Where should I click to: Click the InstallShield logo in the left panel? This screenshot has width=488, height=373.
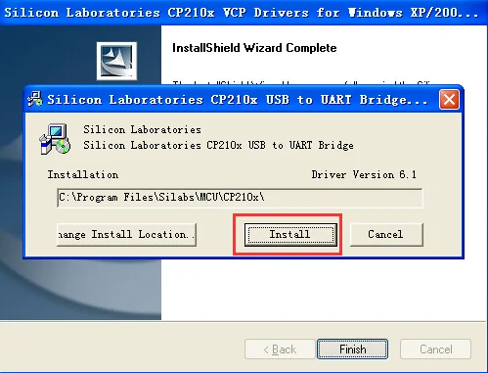tap(116, 61)
